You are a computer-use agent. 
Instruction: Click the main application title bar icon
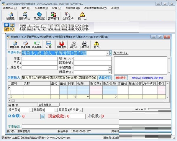4,4
